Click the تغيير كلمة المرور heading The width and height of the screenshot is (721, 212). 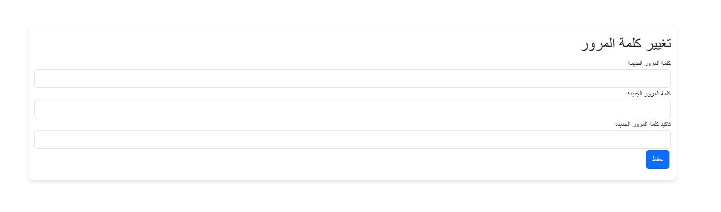[626, 43]
